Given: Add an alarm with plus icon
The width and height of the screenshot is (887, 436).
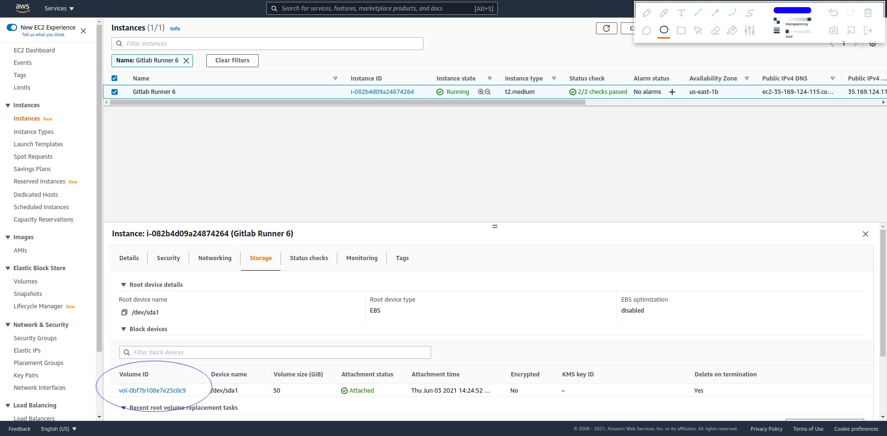Looking at the screenshot, I should click(x=672, y=92).
